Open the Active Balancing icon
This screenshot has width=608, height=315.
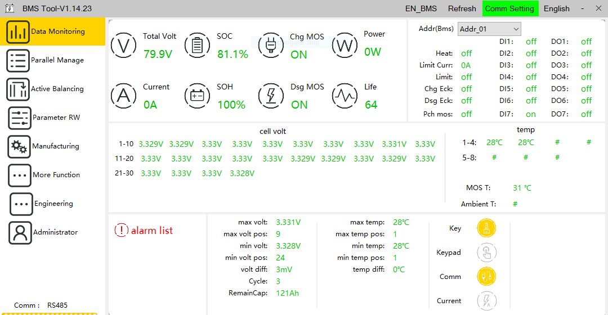point(18,89)
